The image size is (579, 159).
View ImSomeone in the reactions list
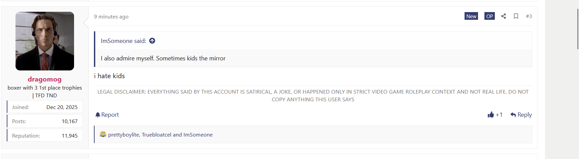198,135
